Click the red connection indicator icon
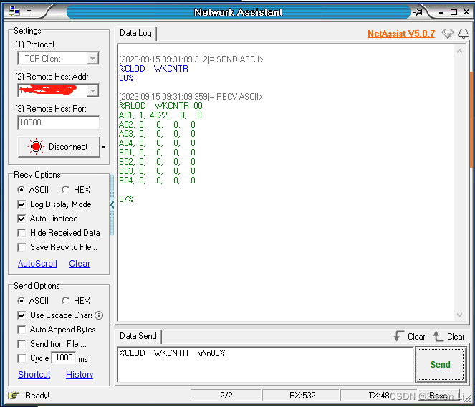 click(36, 147)
